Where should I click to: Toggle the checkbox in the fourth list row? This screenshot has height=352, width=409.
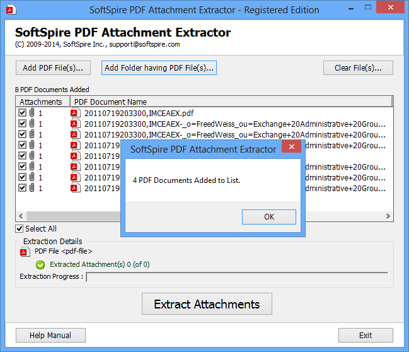click(x=23, y=145)
